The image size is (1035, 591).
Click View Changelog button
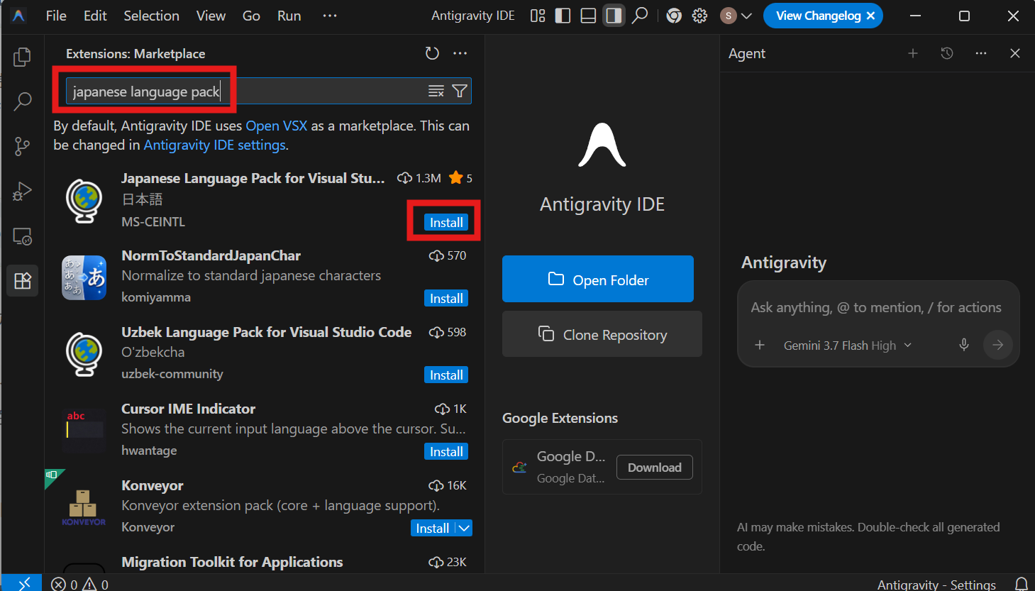(x=818, y=16)
